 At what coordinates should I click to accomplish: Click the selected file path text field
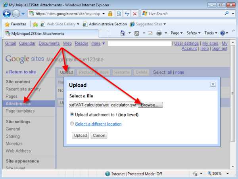[103, 105]
